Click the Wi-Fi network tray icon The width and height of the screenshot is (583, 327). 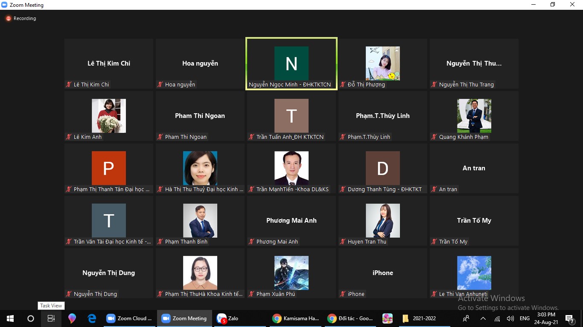pyautogui.click(x=497, y=318)
